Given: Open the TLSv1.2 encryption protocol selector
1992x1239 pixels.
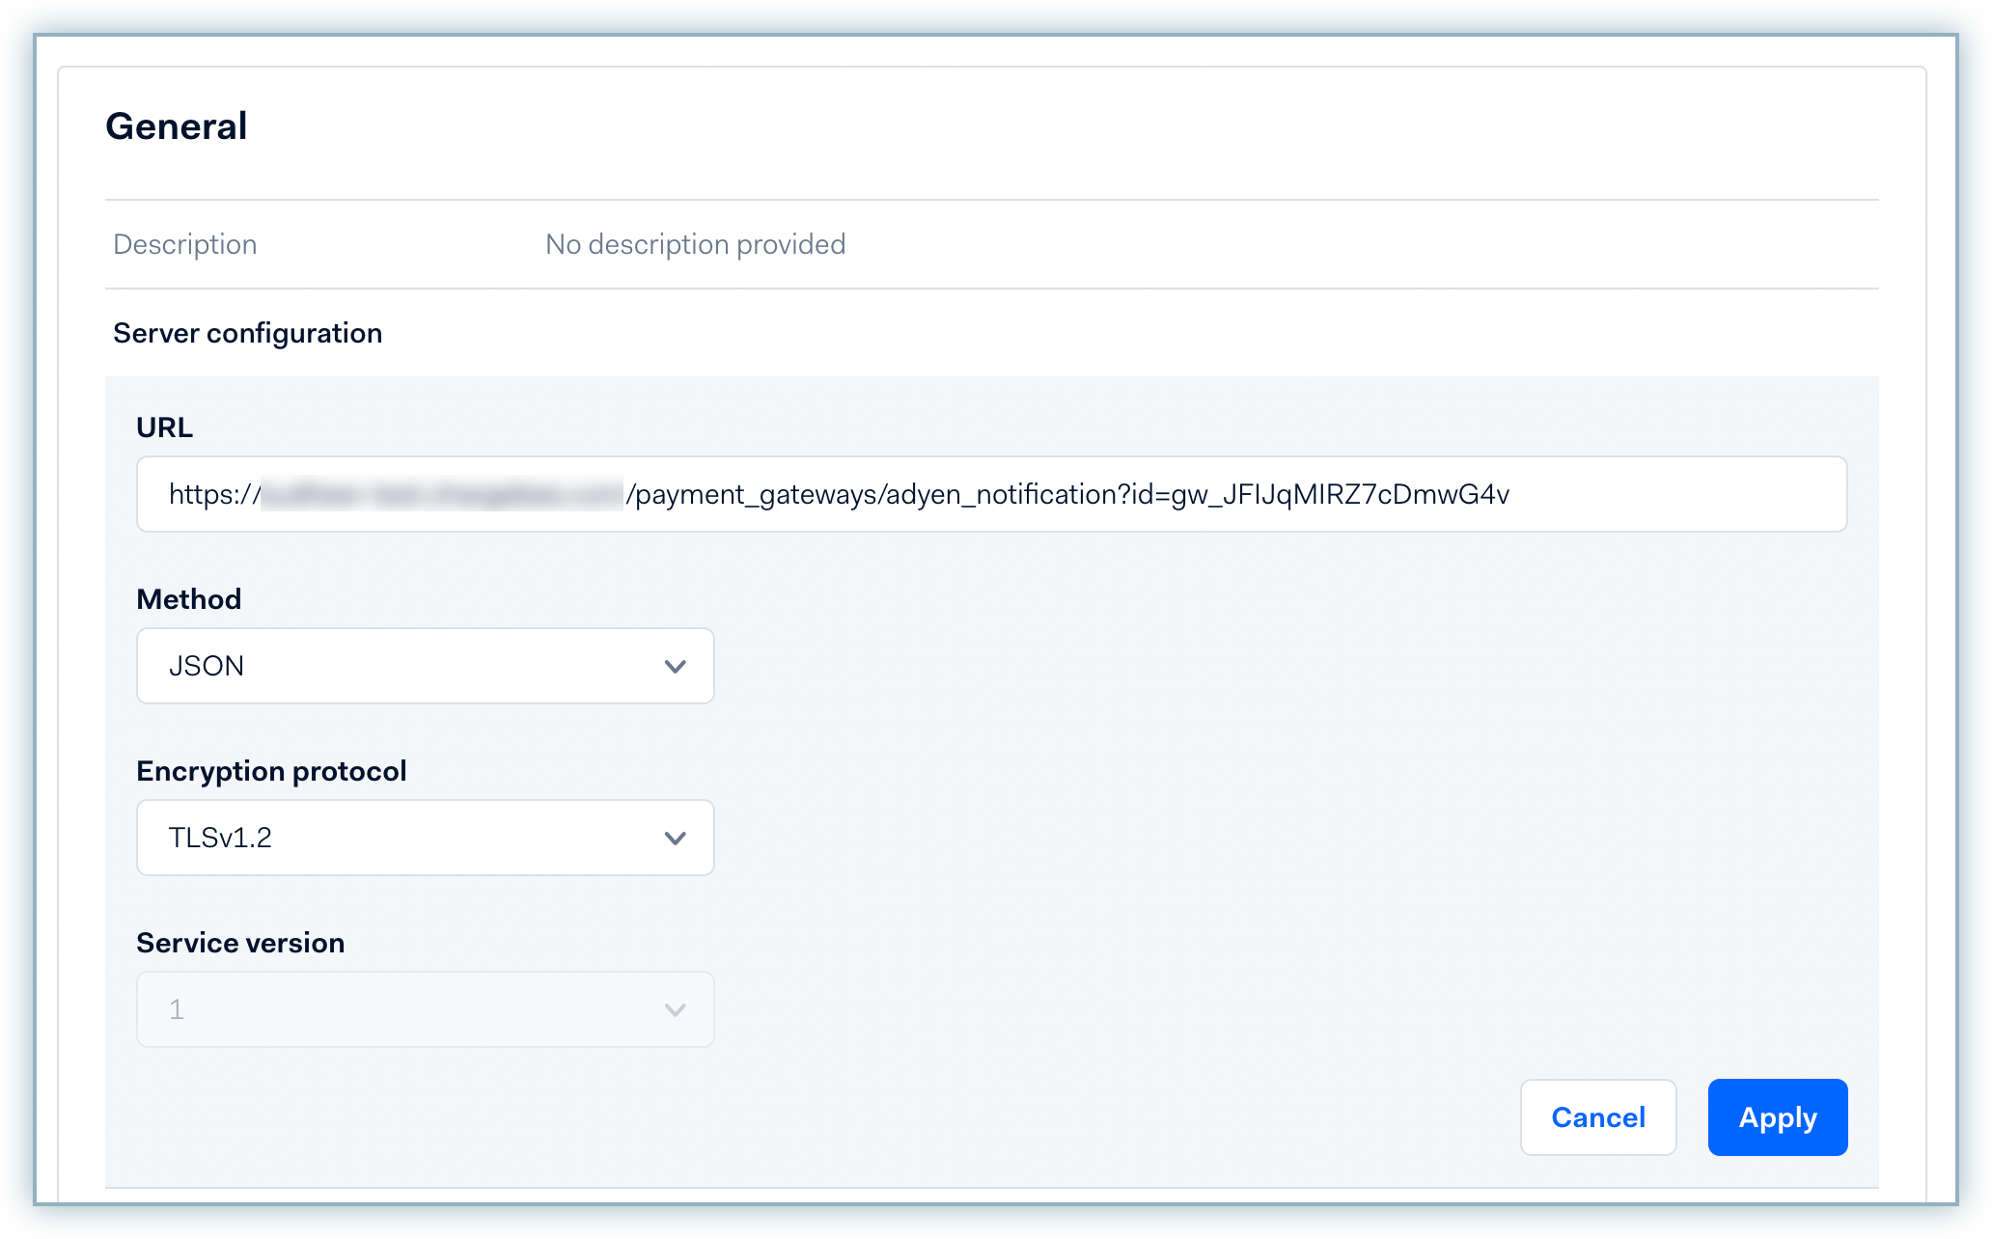Looking at the screenshot, I should 425,838.
